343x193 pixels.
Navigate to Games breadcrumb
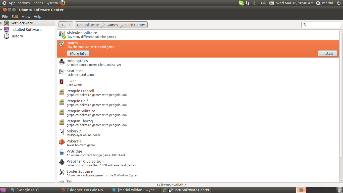[112, 25]
